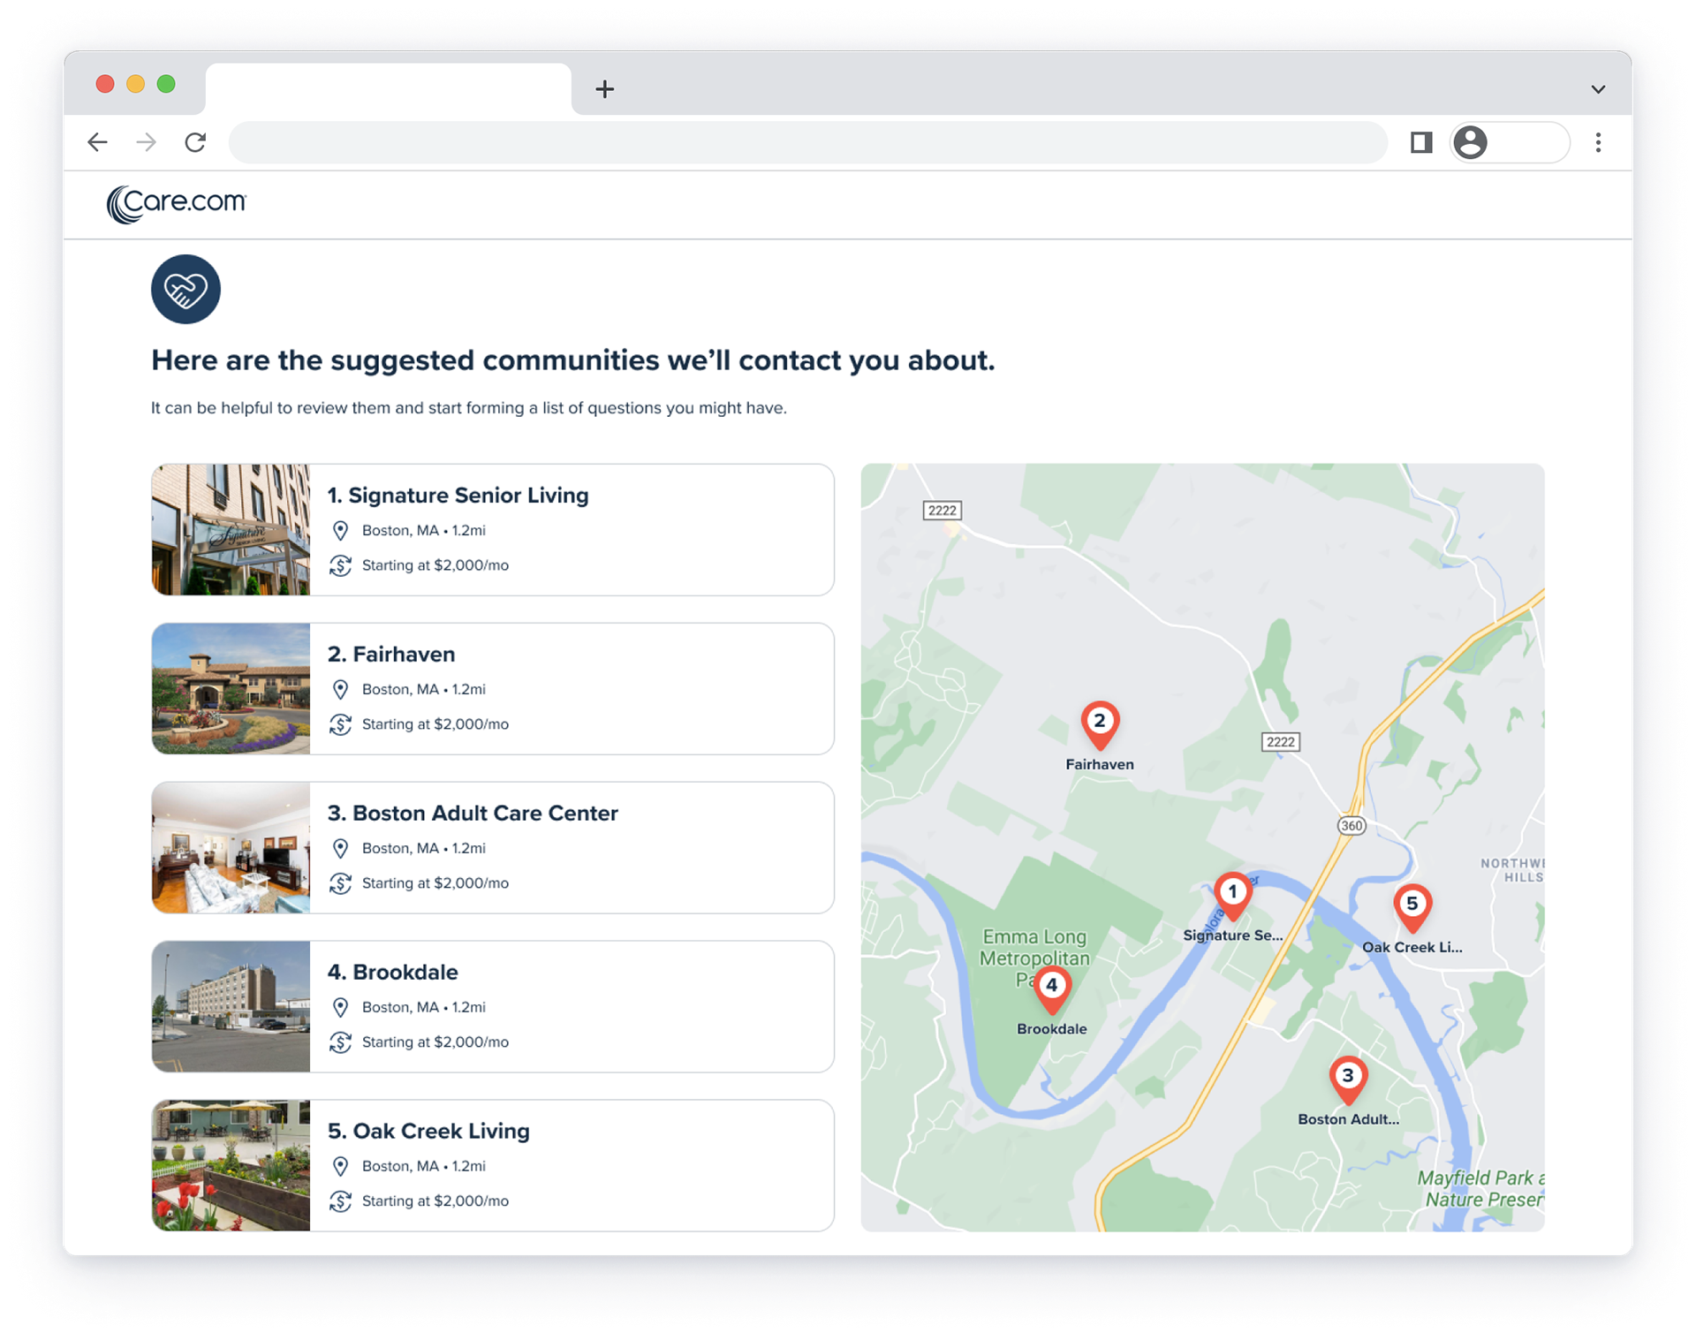Viewport: 1696px width, 1333px height.
Task: Click the Brookdale label on the map
Action: 1051,1029
